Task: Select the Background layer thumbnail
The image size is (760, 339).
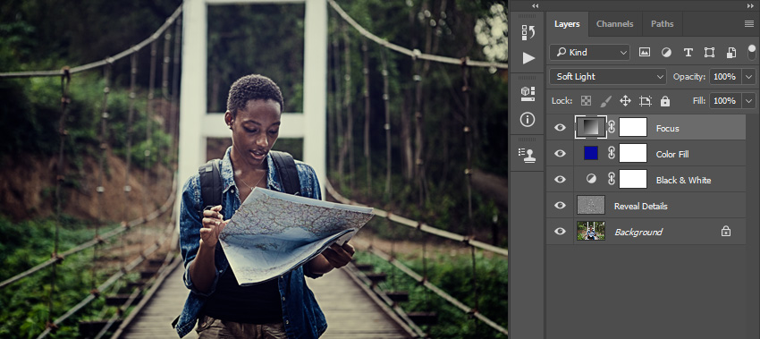Action: click(591, 231)
